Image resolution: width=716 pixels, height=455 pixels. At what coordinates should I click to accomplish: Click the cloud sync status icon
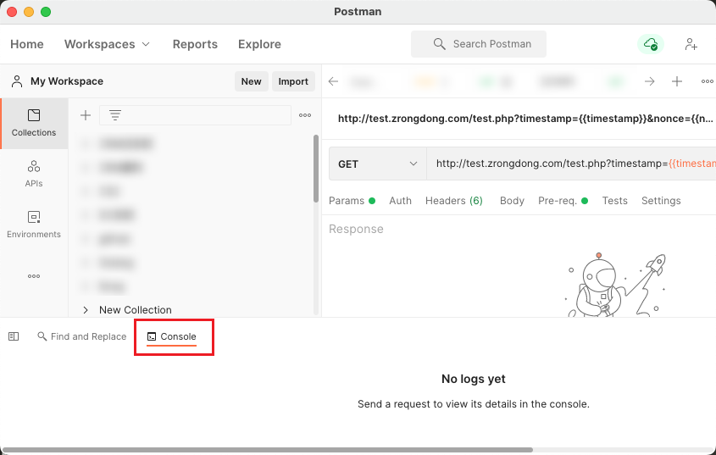pyautogui.click(x=651, y=44)
